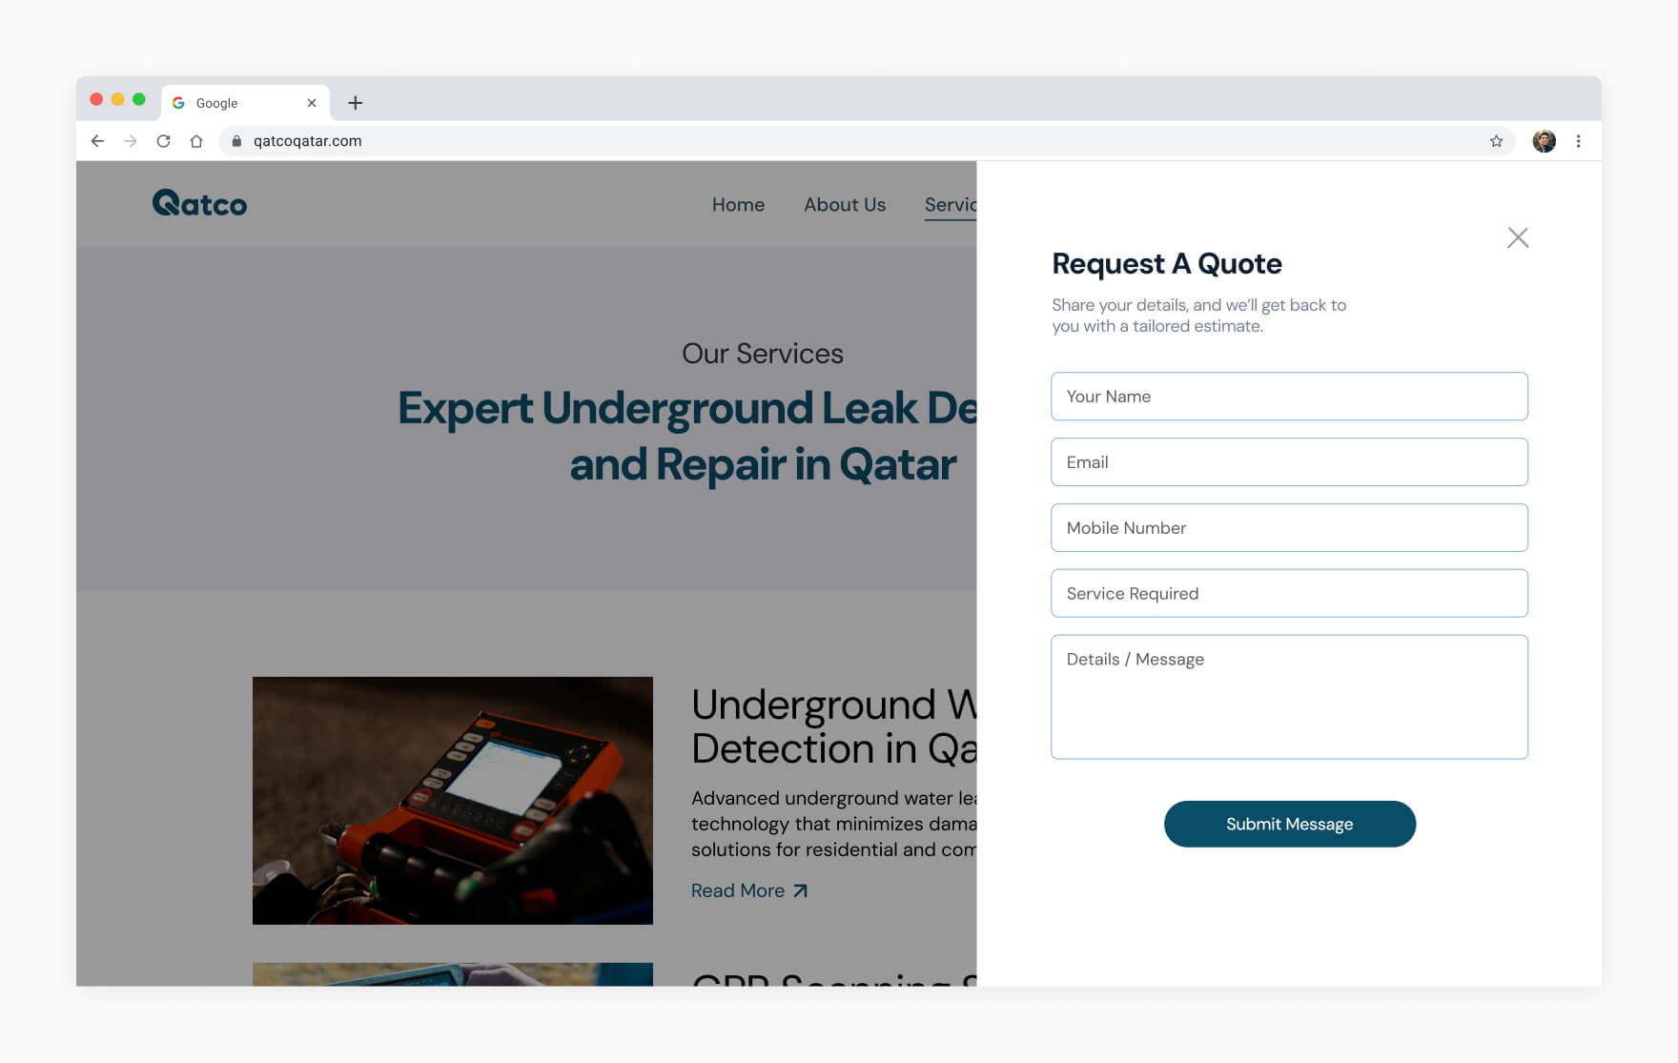Open the browser profile avatar

tap(1545, 140)
